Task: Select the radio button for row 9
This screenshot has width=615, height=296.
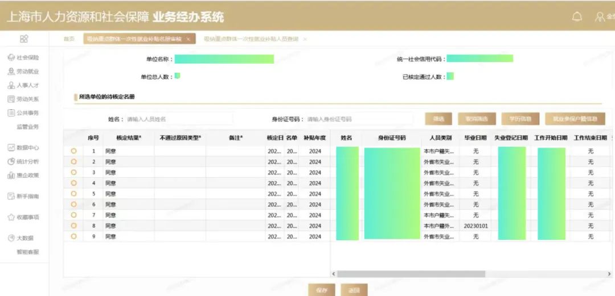Action: click(x=73, y=236)
